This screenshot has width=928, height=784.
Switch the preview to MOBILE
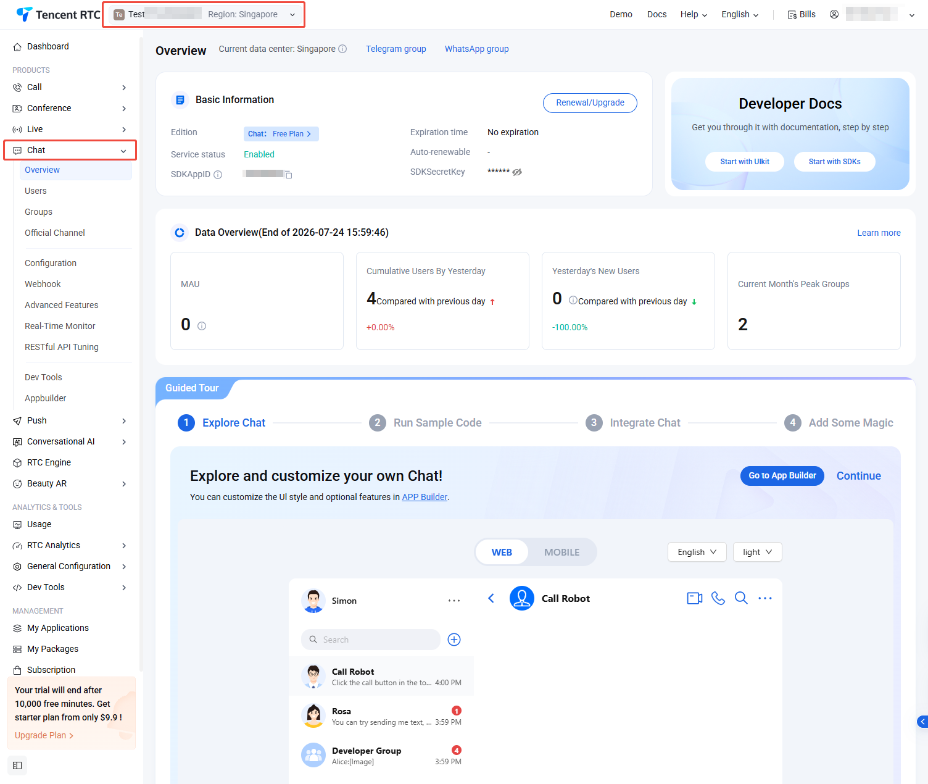561,552
